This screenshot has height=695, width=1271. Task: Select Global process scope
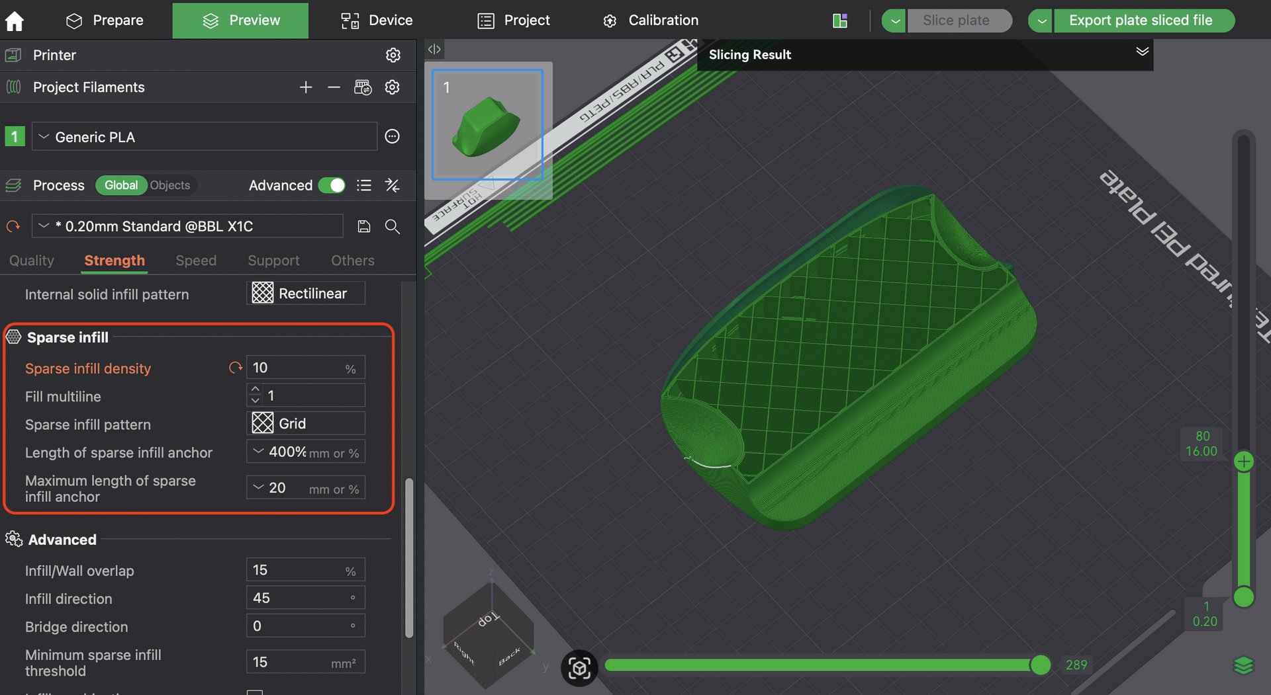(x=121, y=185)
